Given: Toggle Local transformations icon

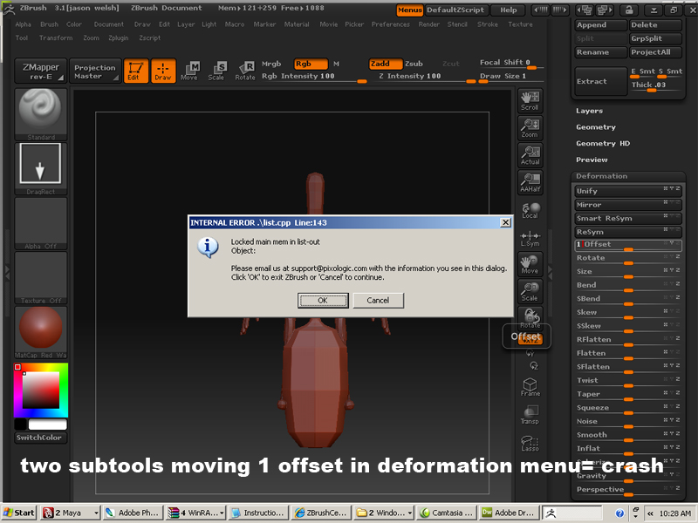Looking at the screenshot, I should click(530, 210).
